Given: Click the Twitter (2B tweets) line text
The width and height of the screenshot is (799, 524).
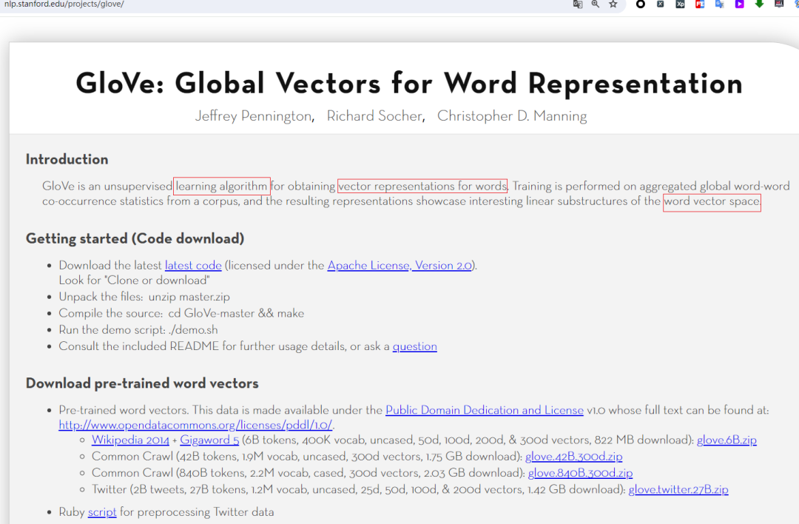Looking at the screenshot, I should click(410, 489).
